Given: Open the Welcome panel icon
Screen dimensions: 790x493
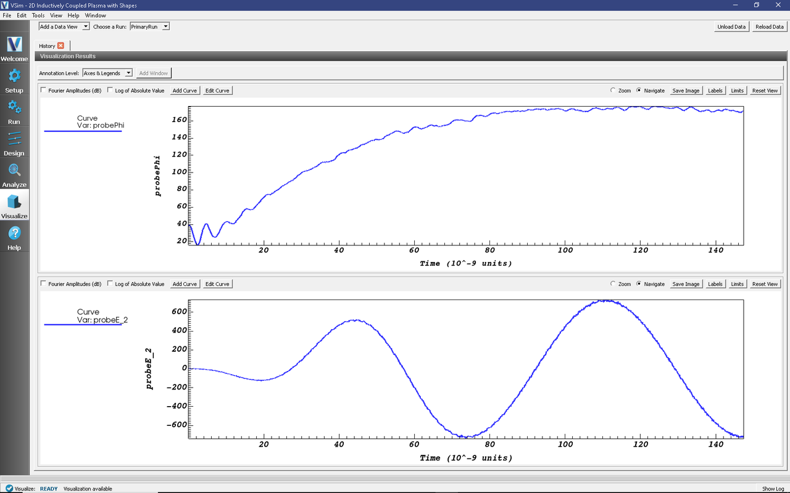Looking at the screenshot, I should 14,44.
